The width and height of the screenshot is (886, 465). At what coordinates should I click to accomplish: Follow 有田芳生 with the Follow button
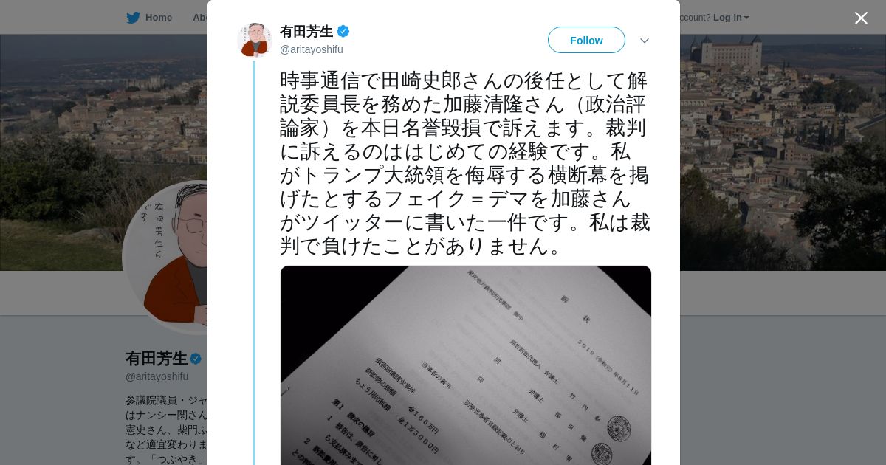586,40
